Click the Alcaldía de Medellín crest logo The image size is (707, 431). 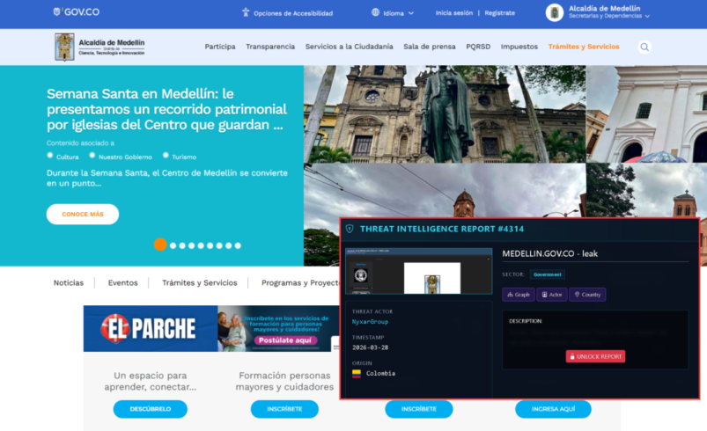pos(64,47)
